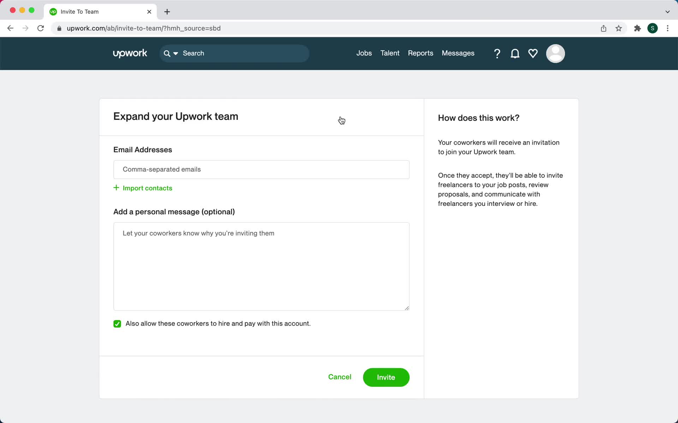Click the green Invite button
Image resolution: width=678 pixels, height=423 pixels.
click(x=386, y=377)
